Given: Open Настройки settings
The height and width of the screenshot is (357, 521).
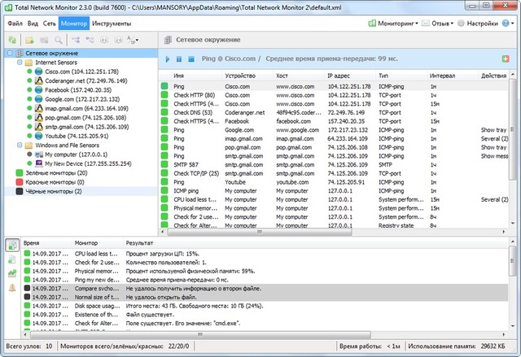Looking at the screenshot, I should [495, 24].
